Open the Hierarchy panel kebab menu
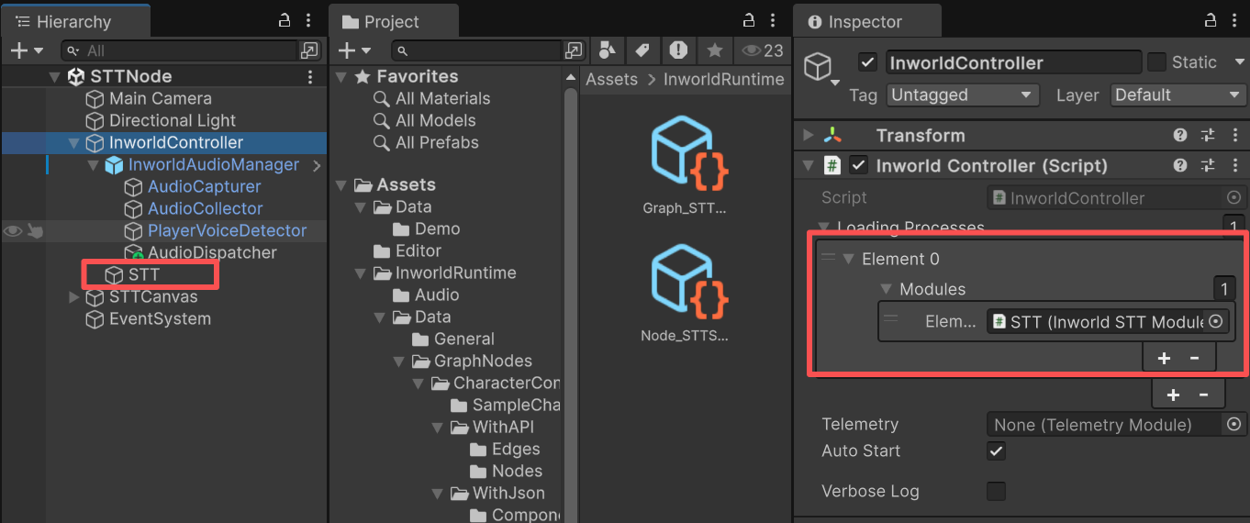The image size is (1250, 523). coord(309,20)
